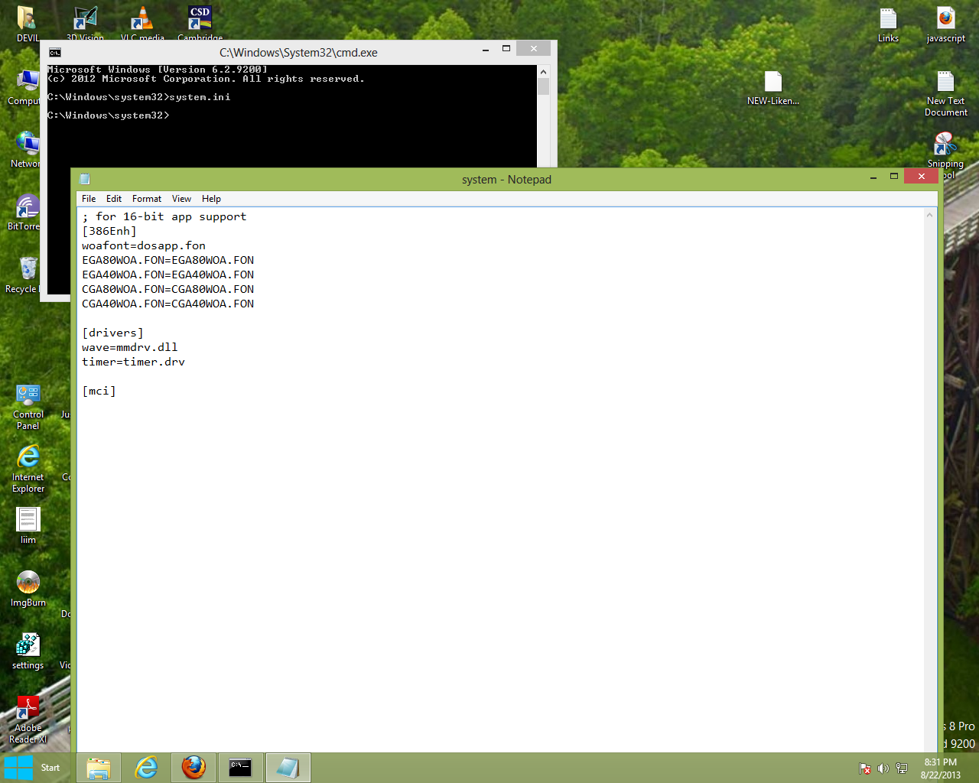Open the Help menu in Notepad
979x783 pixels.
[211, 199]
